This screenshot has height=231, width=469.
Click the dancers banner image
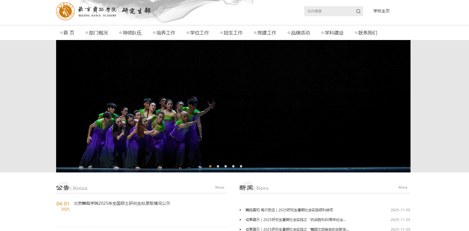click(x=233, y=106)
